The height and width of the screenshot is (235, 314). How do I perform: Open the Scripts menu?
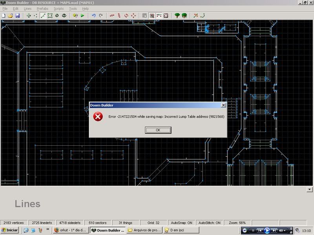click(58, 9)
